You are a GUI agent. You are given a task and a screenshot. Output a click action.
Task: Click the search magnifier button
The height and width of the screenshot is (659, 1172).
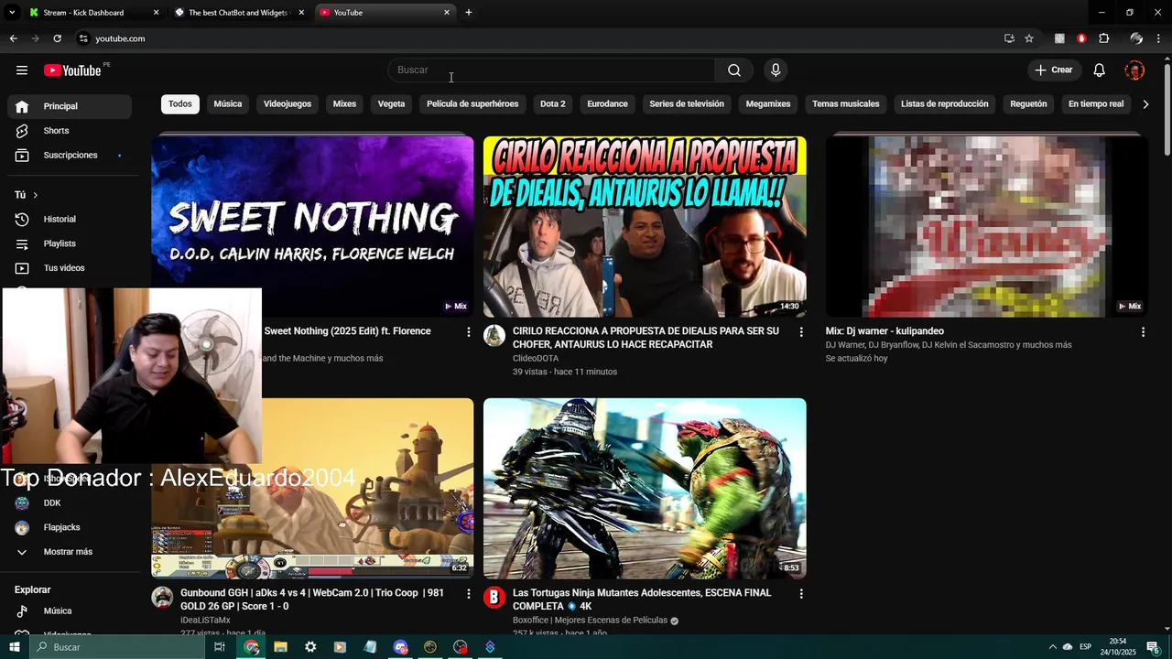click(x=734, y=70)
